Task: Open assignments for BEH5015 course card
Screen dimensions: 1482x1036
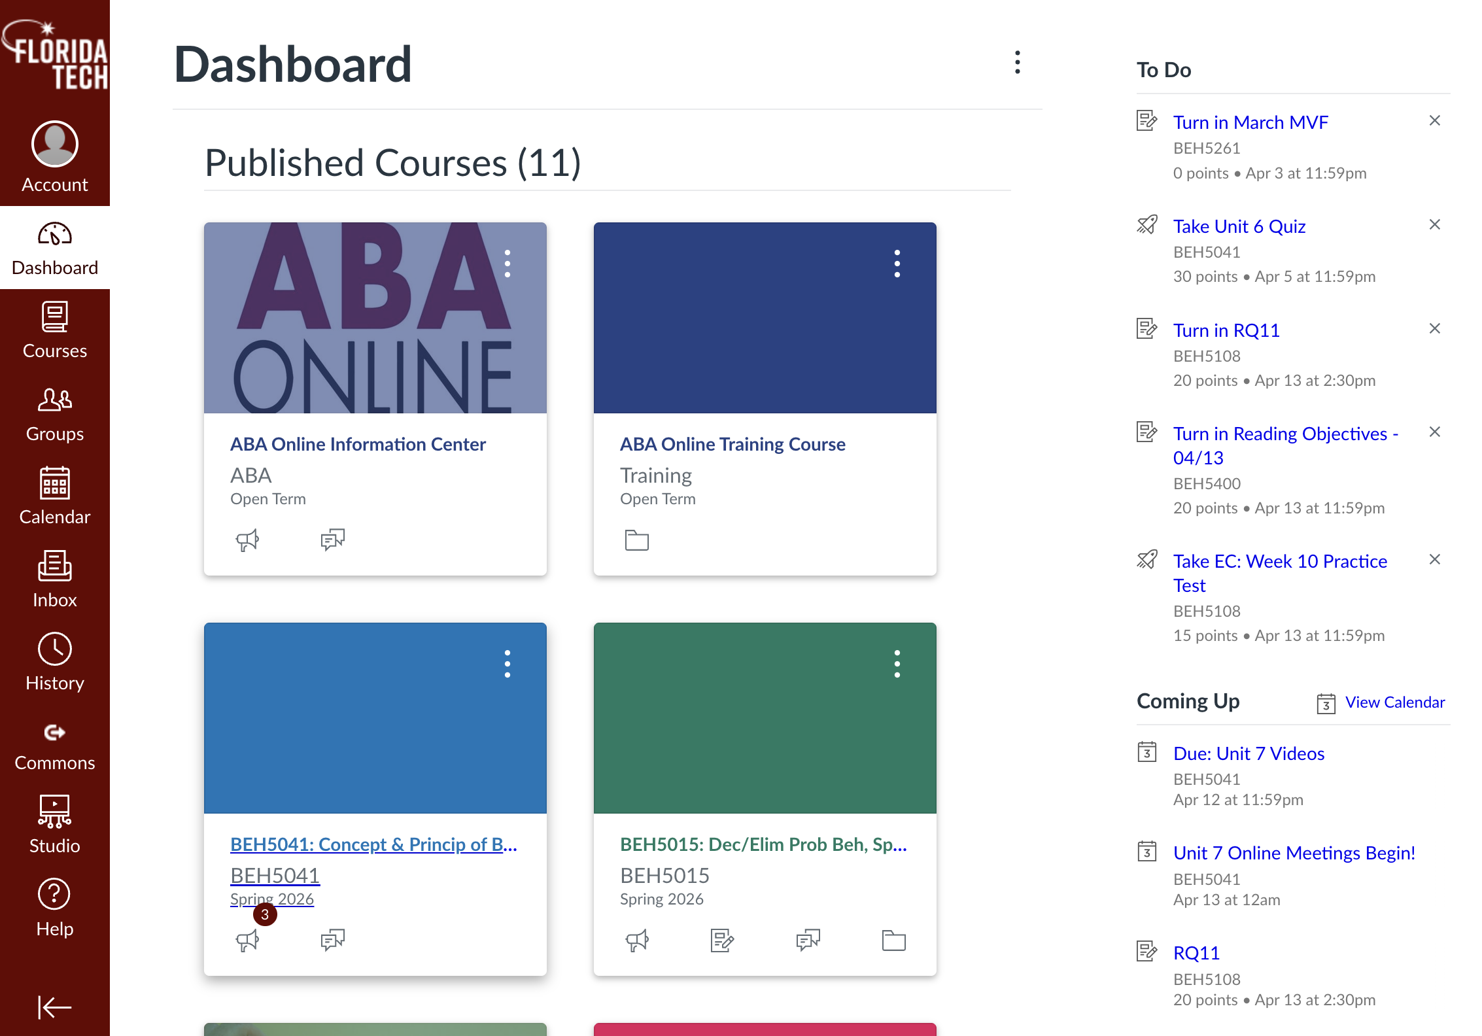Action: point(723,941)
